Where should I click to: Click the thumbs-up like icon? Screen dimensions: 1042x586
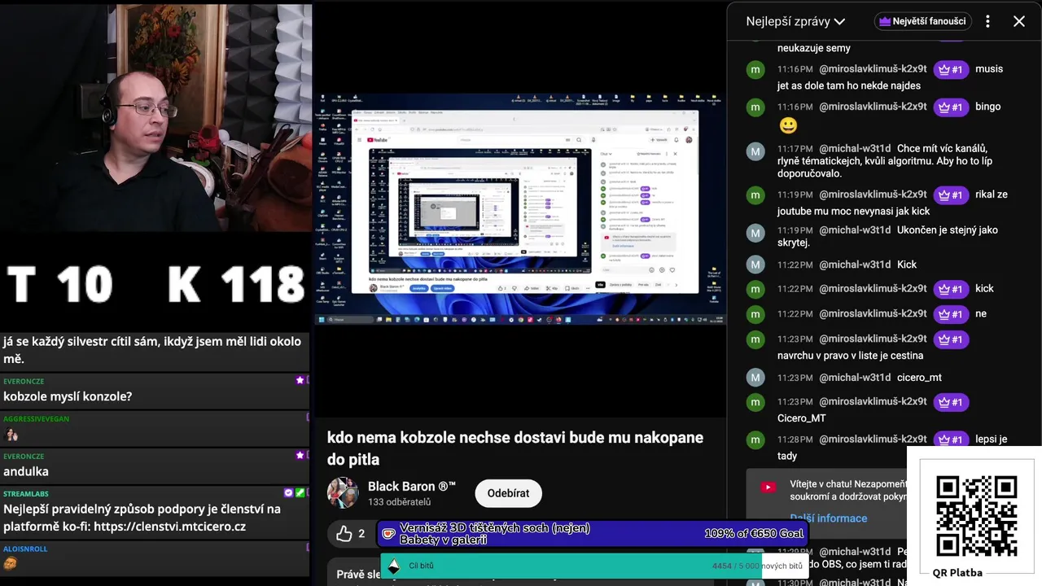[x=344, y=534]
